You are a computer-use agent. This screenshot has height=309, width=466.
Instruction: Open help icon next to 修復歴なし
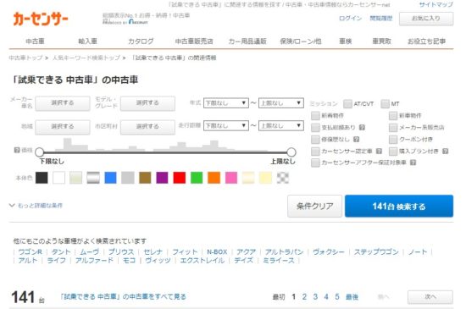click(357, 139)
